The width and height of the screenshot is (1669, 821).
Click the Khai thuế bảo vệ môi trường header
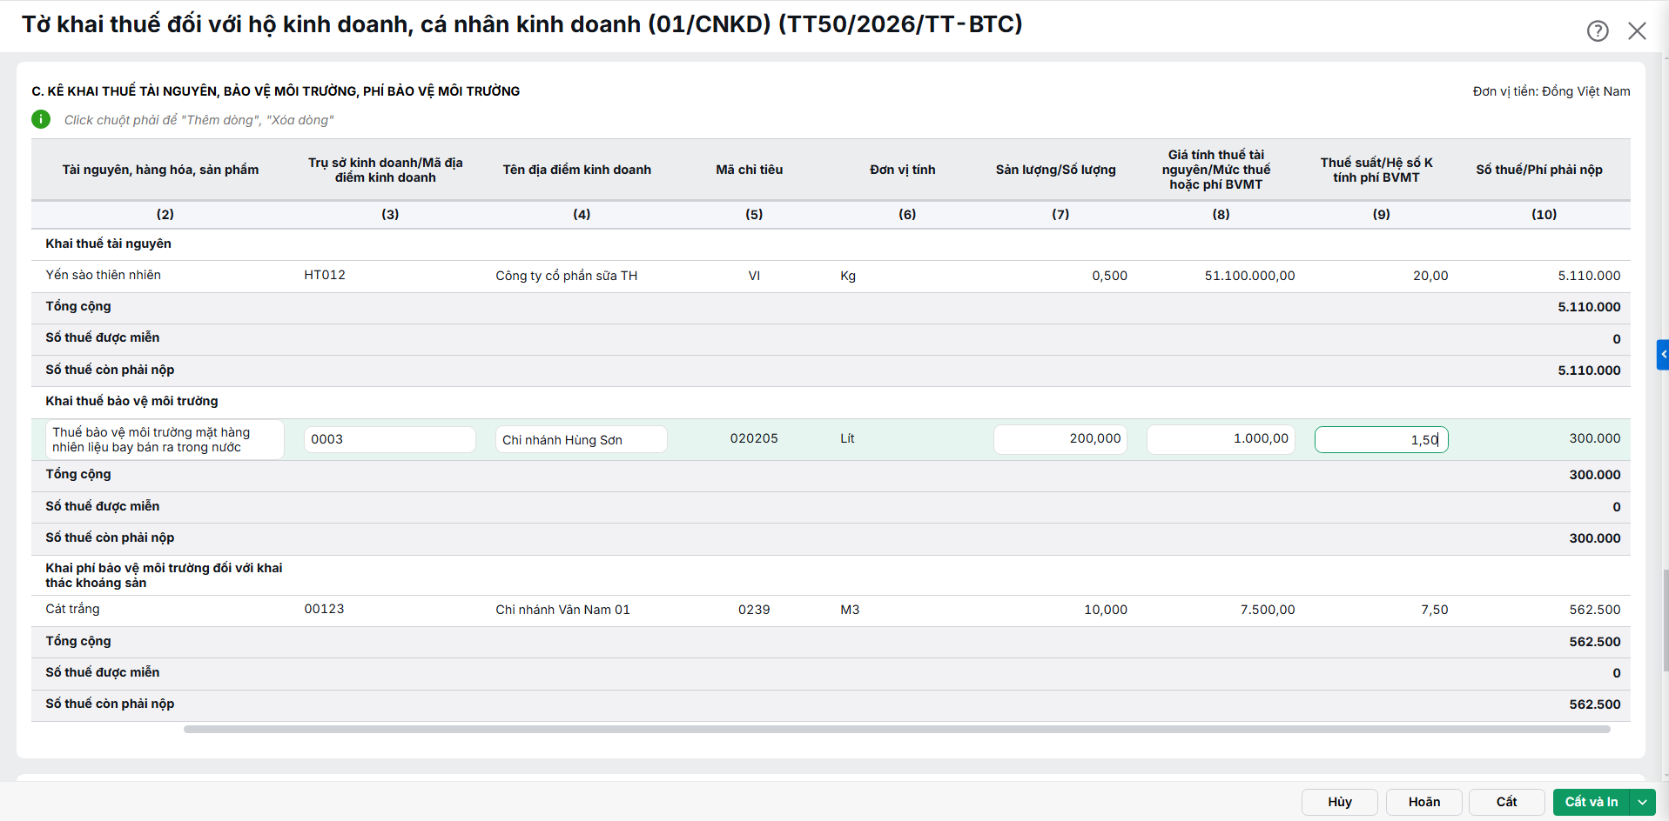[131, 401]
